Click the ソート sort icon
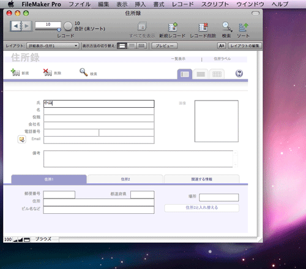This screenshot has width=306, height=269. coord(243,27)
